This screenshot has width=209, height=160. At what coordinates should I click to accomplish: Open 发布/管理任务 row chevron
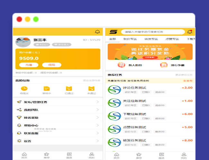coord(98,102)
